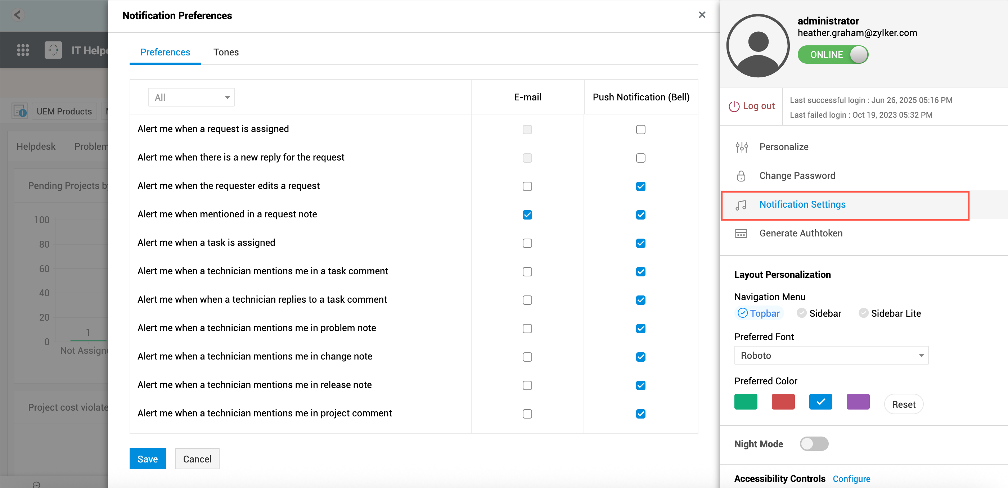Click the back arrow icon at top left
Image resolution: width=1008 pixels, height=488 pixels.
point(17,15)
